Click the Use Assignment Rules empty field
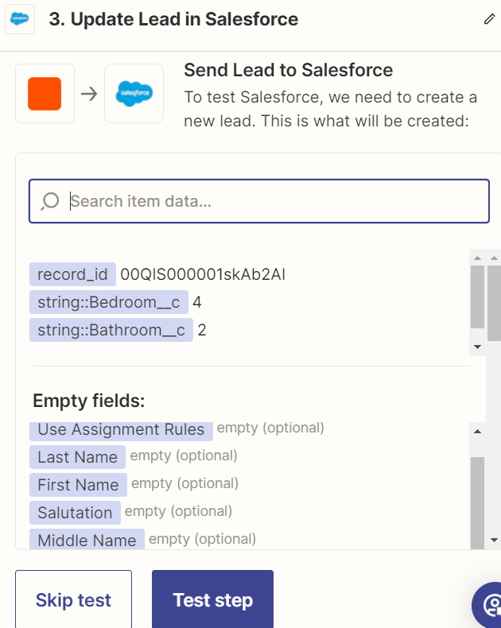The image size is (501, 628). coord(121,430)
